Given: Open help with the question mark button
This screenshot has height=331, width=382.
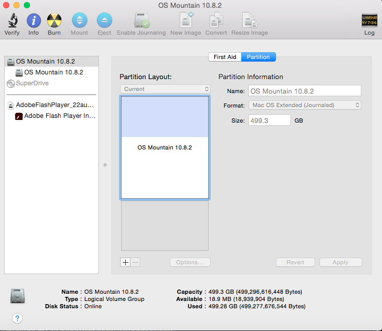Looking at the screenshot, I should [17, 319].
